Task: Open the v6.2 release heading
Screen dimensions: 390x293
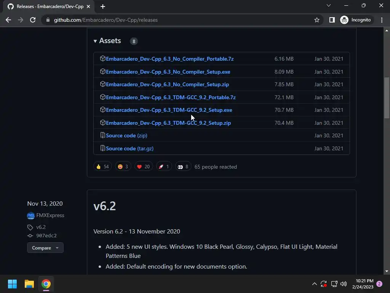Action: click(x=105, y=206)
